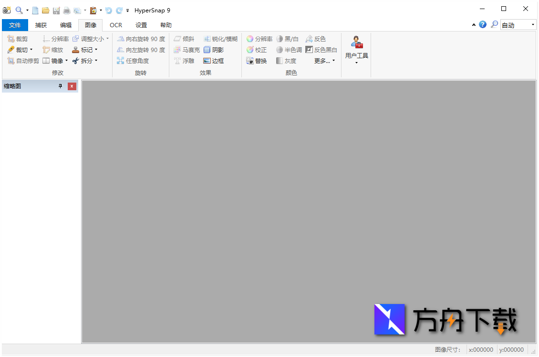This screenshot has height=357, width=539.
Task: Select the 倾斜 (Skew) effect
Action: click(x=185, y=39)
